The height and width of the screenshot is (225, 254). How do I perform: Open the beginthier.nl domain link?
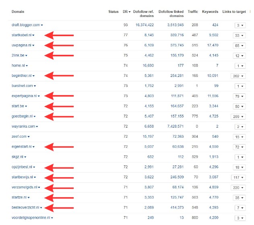click(x=22, y=76)
